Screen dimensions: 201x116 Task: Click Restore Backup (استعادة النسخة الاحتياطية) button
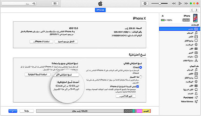pyautogui.click(x=37, y=74)
